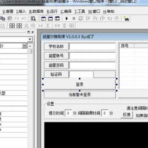Screen dimensions: 148x148
Task: Select the 学校名称 button on the form
Action: click(x=56, y=46)
